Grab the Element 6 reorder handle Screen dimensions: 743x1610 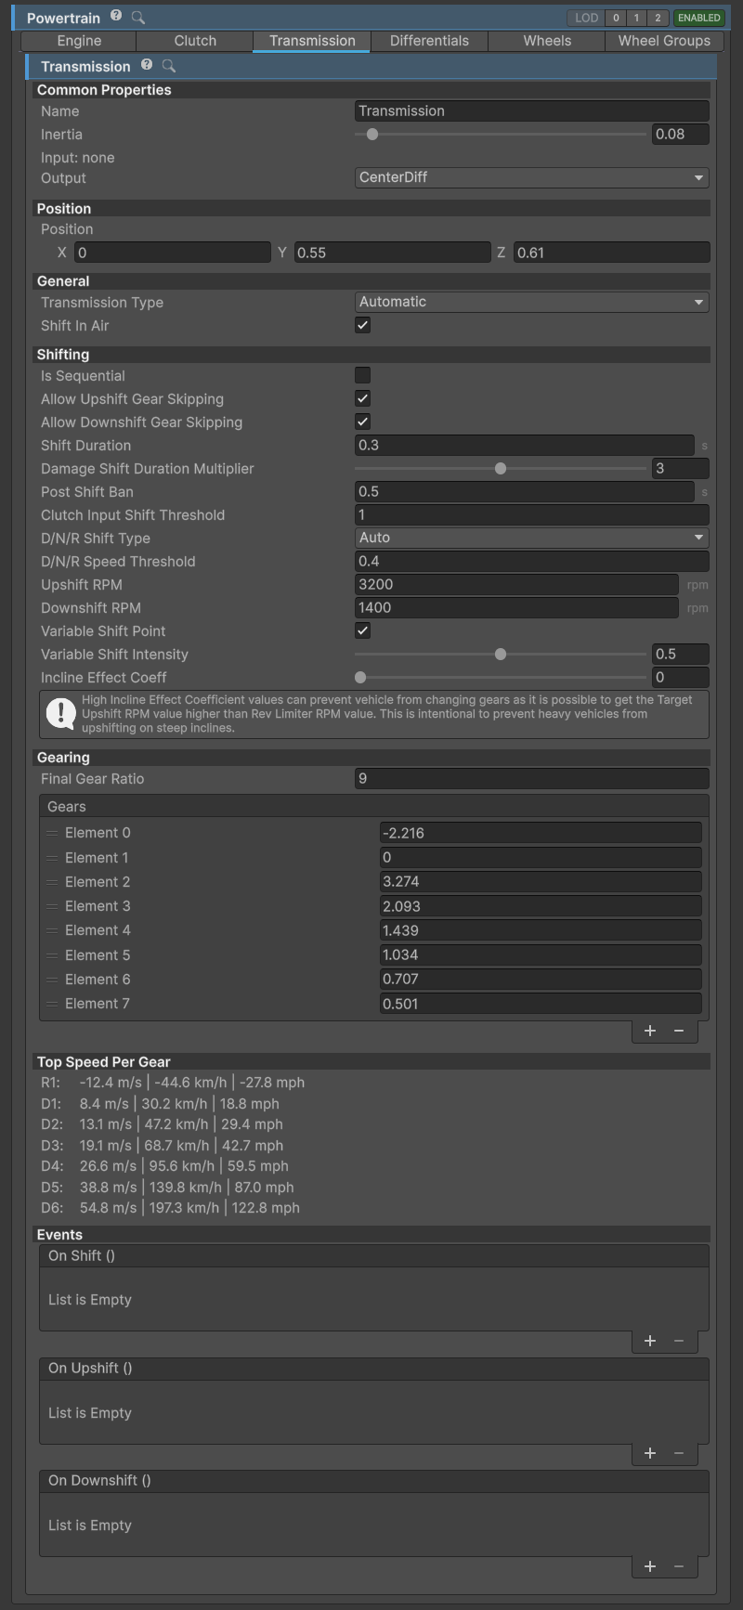52,980
